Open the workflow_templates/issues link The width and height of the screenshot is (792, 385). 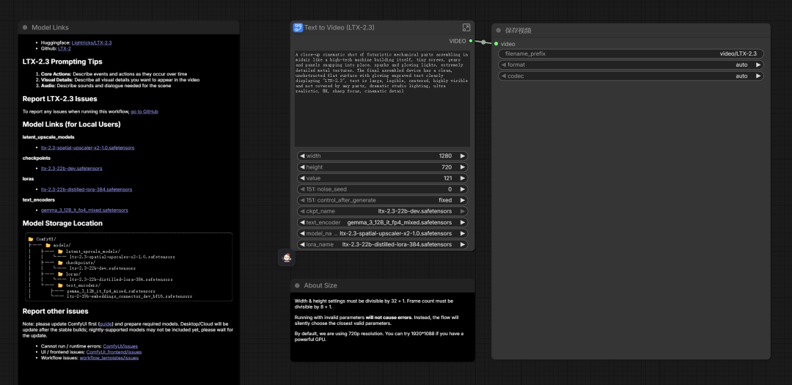point(109,358)
